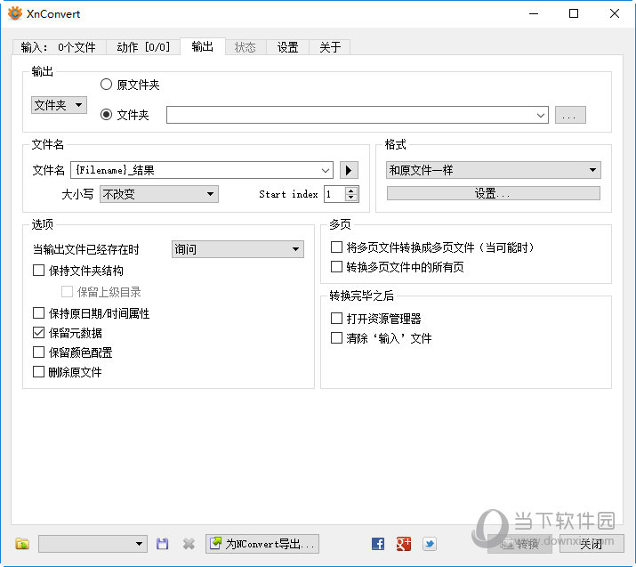
Task: Check 转换多页文件中的所有页 option
Action: click(336, 267)
